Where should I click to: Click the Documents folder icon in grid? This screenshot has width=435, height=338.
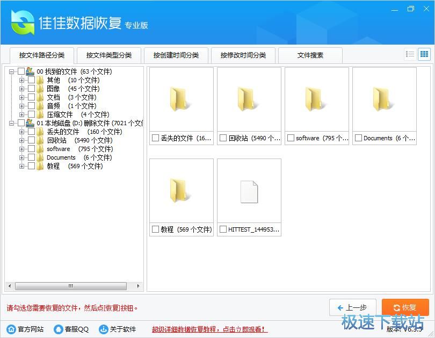(x=384, y=99)
